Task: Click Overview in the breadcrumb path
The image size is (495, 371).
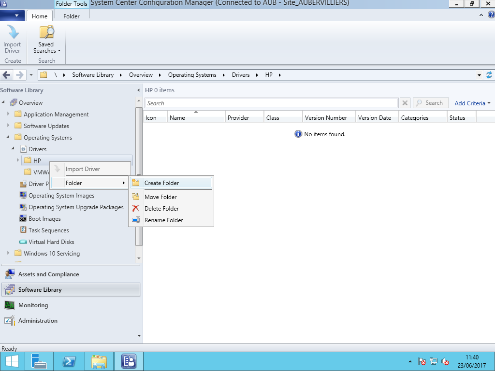Action: click(141, 75)
